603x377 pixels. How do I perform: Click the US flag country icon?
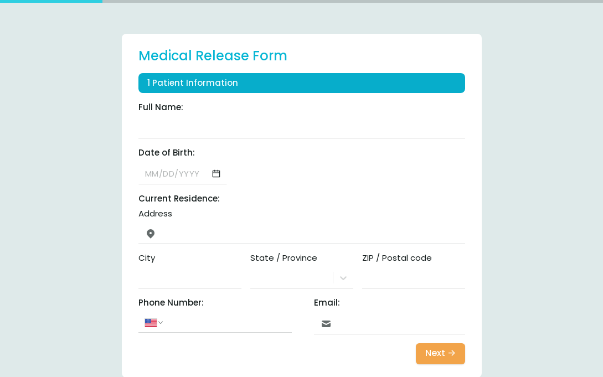coord(151,322)
